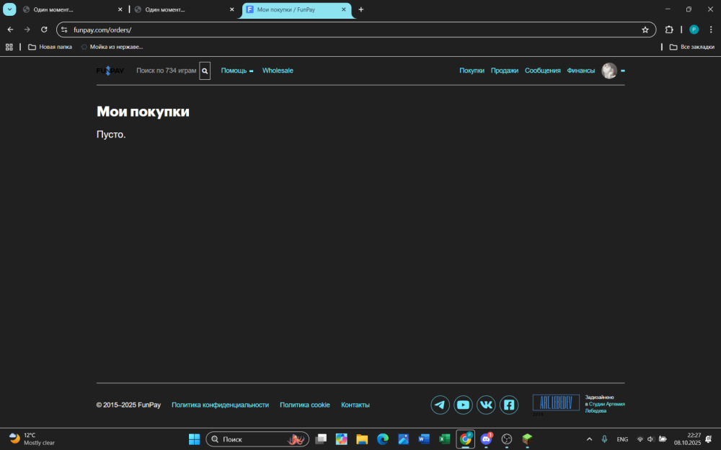Open Chrome three-dot menu
This screenshot has width=721, height=450.
click(711, 30)
